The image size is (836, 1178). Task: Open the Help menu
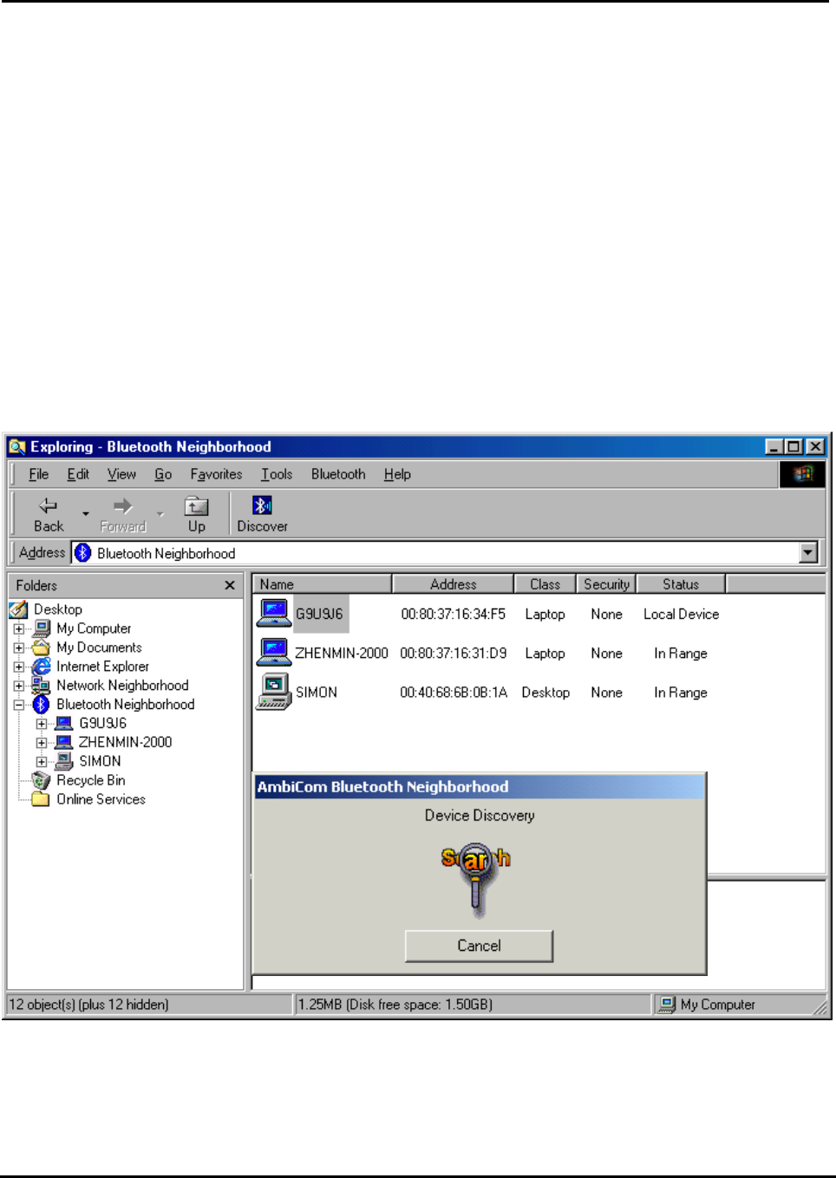[x=397, y=474]
